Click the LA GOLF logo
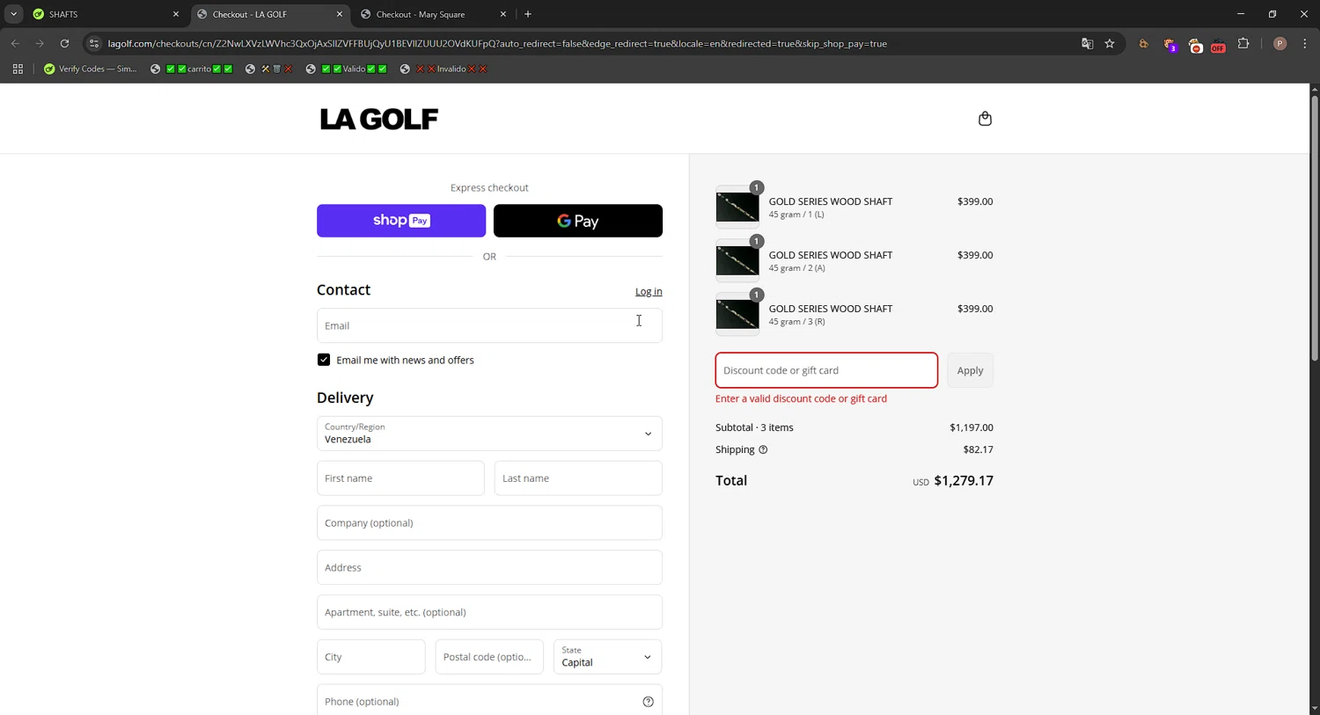The height and width of the screenshot is (715, 1320). pos(379,119)
